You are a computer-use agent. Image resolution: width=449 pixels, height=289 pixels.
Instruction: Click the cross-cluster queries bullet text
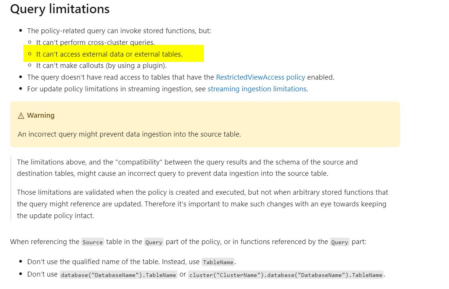tap(96, 42)
